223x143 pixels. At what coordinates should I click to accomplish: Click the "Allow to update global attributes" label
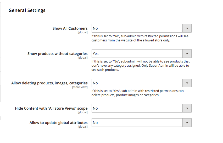tap(58, 123)
